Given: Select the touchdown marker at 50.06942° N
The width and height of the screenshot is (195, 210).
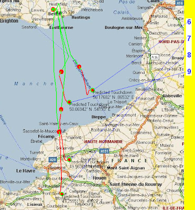Looking at the screenshot, I should [69, 102].
